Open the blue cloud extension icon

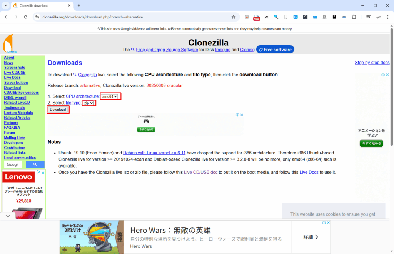(x=344, y=17)
